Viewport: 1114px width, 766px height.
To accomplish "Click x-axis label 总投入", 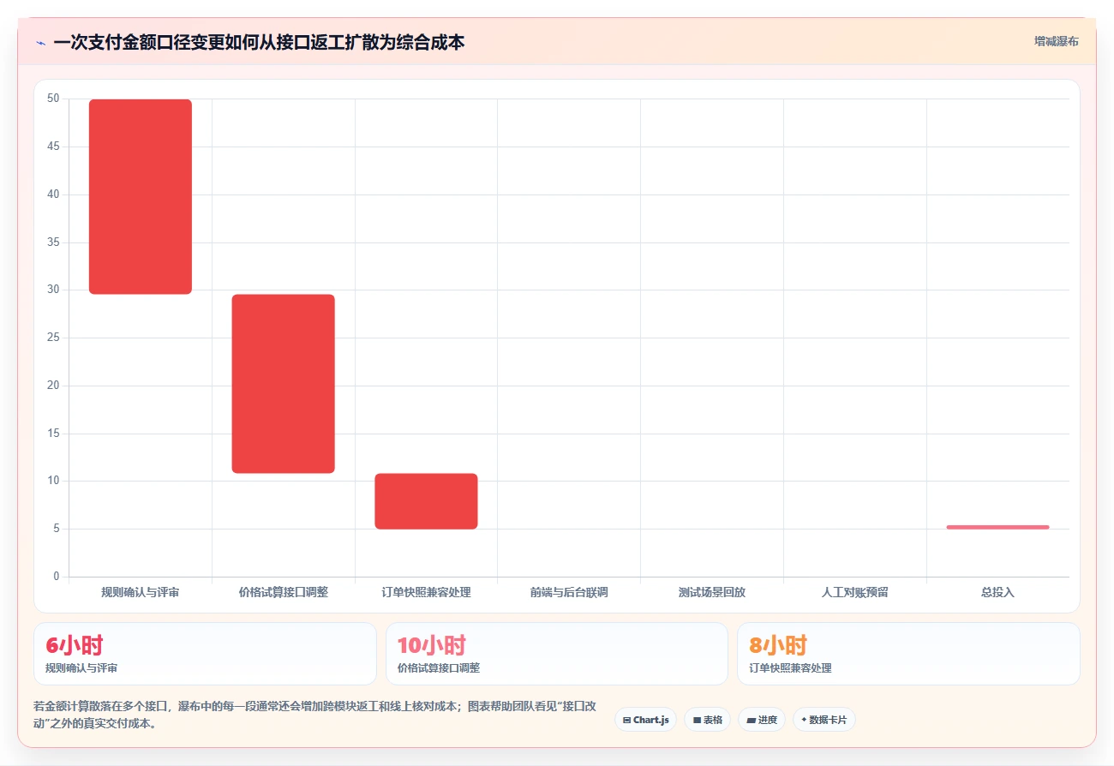I will click(x=997, y=592).
